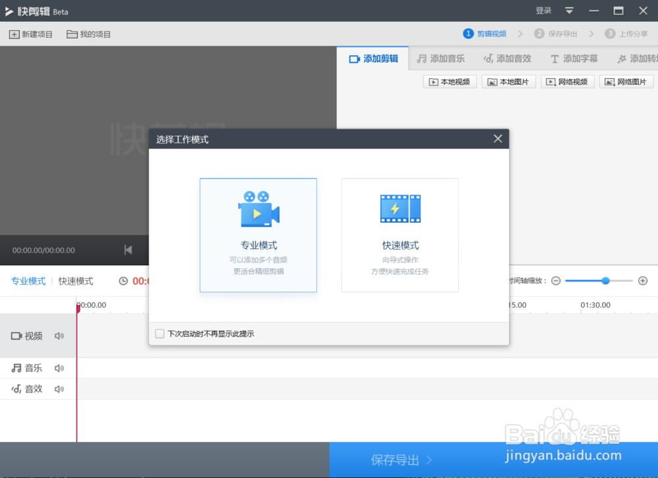Select the 专业模式 (Professional Mode) option
This screenshot has height=478, width=658.
(x=258, y=235)
